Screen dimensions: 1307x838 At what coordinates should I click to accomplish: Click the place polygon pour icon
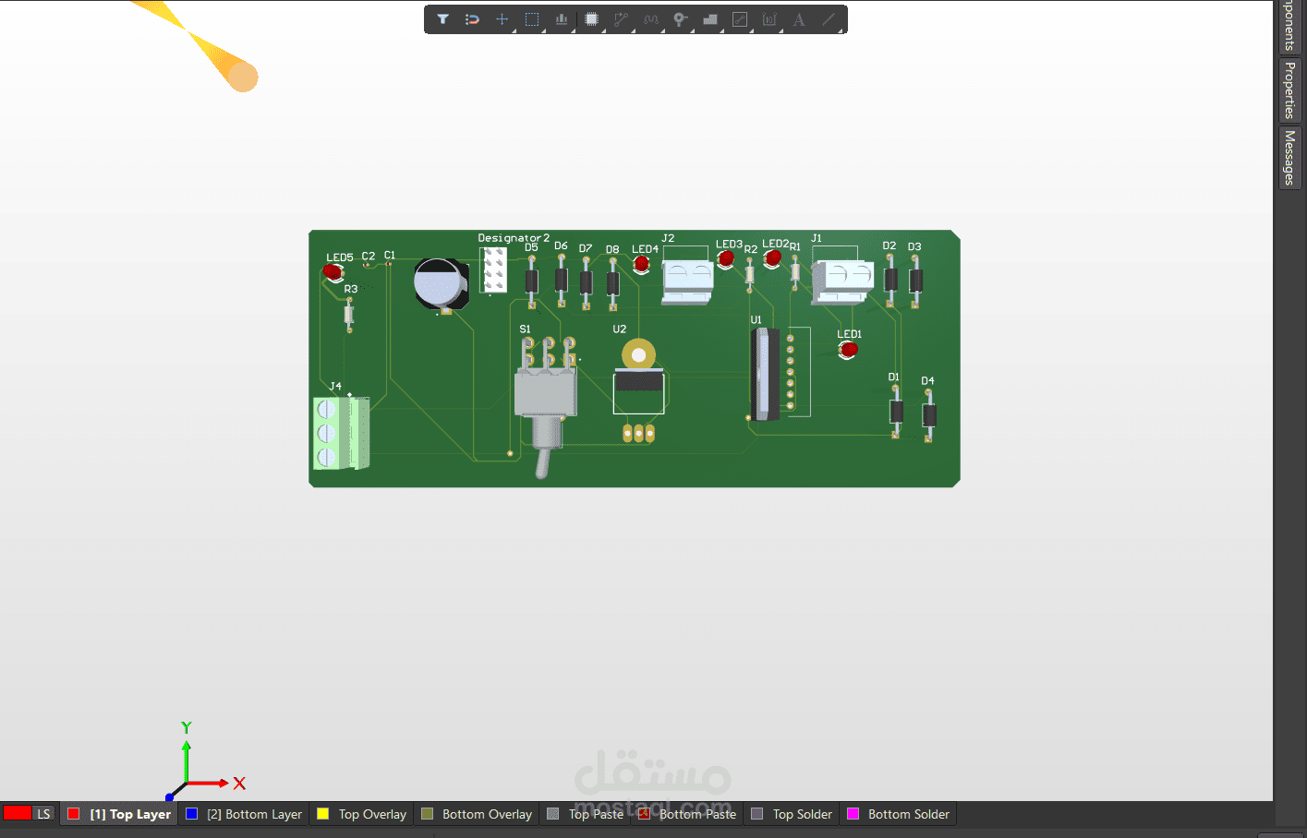pos(710,19)
